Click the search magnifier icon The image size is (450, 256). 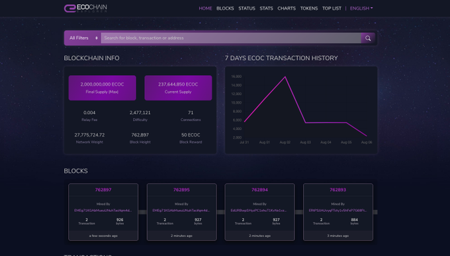[368, 38]
